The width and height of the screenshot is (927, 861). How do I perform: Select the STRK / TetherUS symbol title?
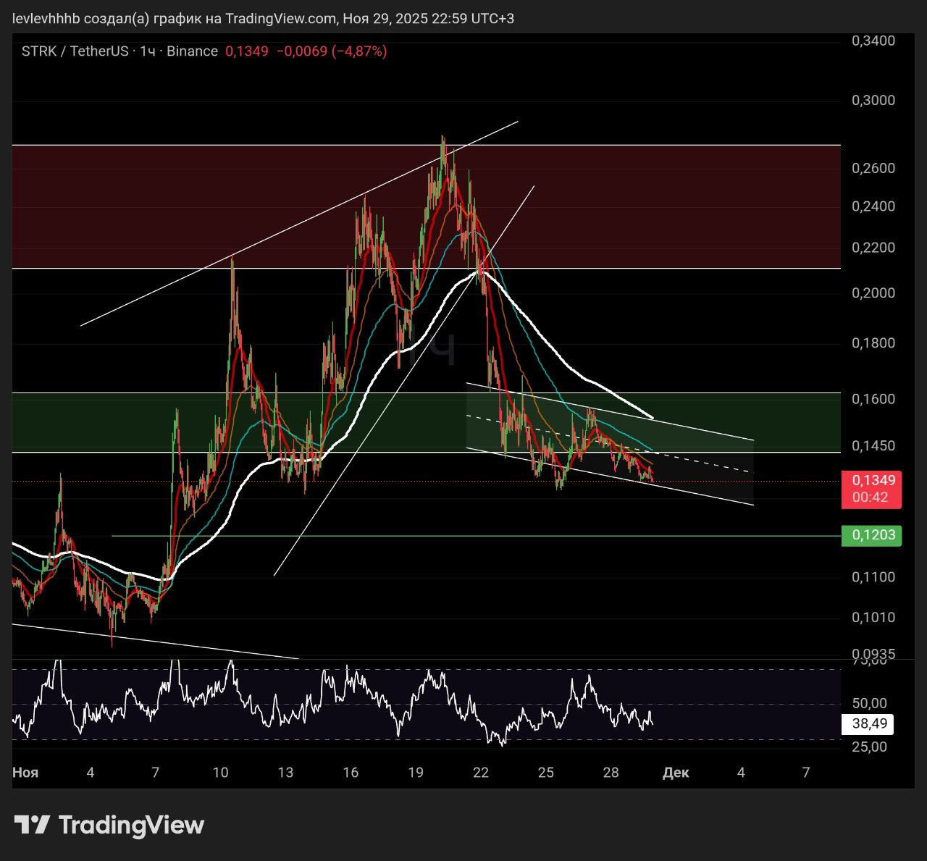coord(75,51)
